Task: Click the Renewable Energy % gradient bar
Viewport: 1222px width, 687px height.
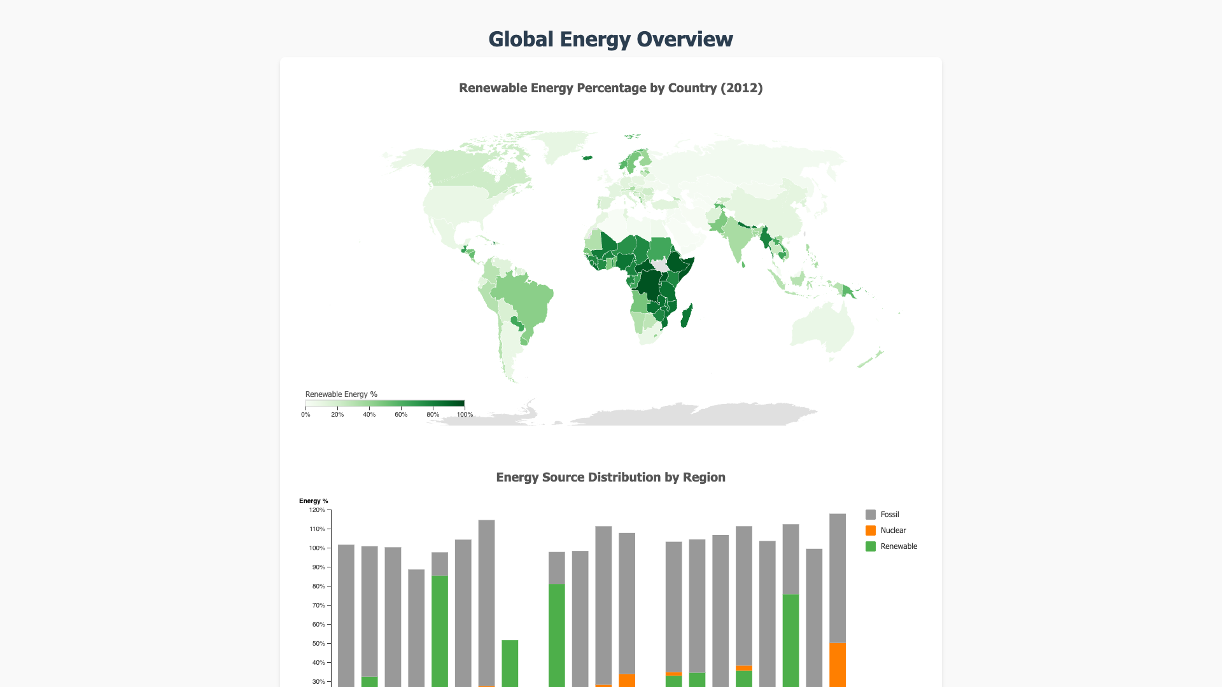Action: click(x=385, y=403)
